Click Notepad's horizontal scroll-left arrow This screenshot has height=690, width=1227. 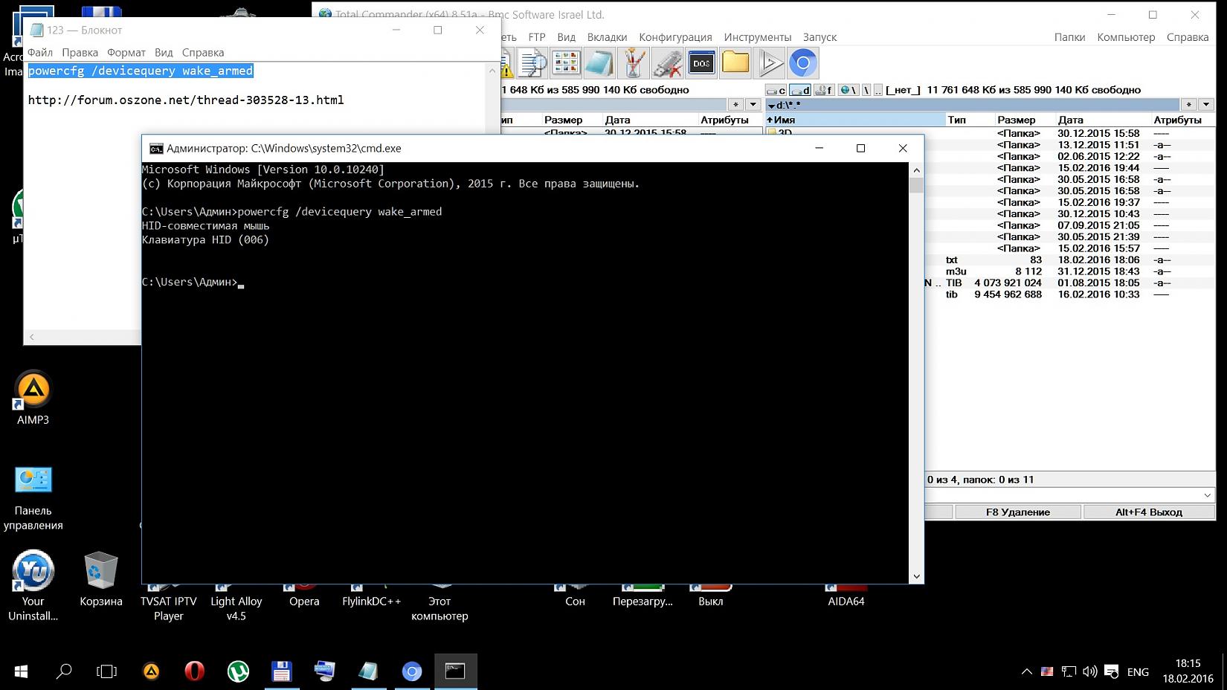32,338
